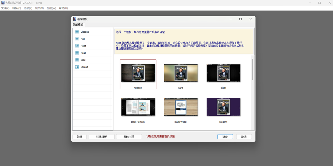Switch to the 我的模板 tab

tap(78, 25)
